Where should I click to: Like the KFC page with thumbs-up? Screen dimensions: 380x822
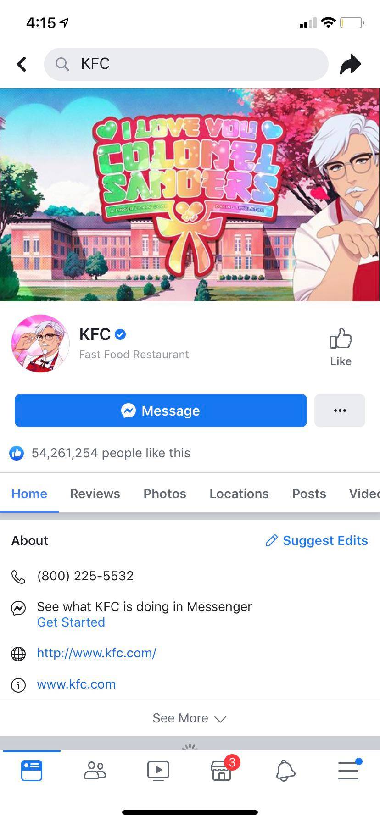(x=341, y=347)
